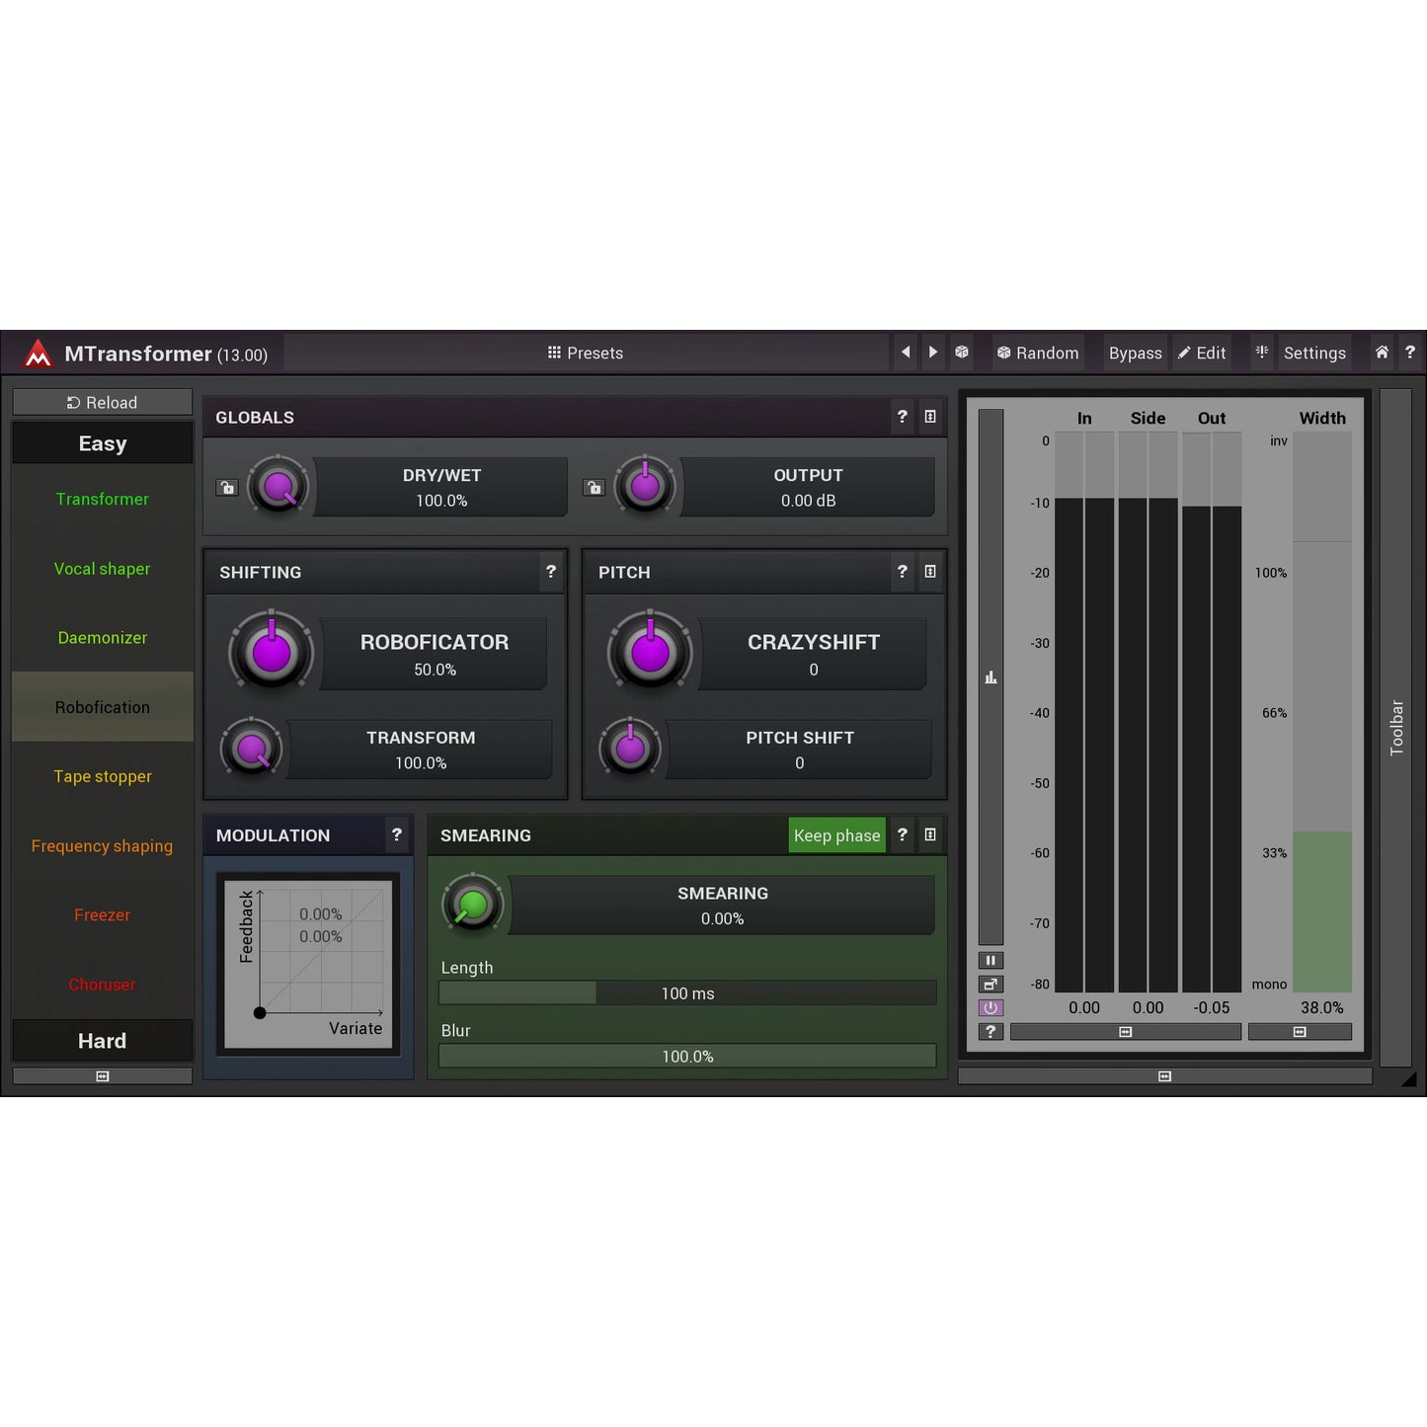Select the Robofication preset in the sidebar
Viewport: 1427px width, 1427px height.
(x=102, y=707)
